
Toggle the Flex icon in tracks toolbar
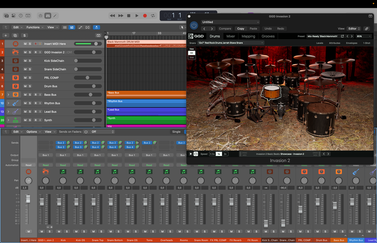[x=87, y=27]
